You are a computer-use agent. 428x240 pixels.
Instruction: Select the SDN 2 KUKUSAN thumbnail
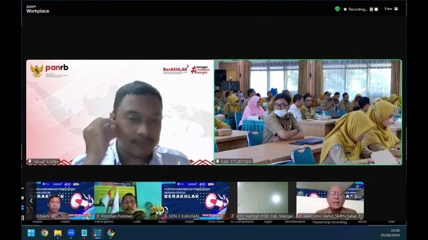coord(195,201)
